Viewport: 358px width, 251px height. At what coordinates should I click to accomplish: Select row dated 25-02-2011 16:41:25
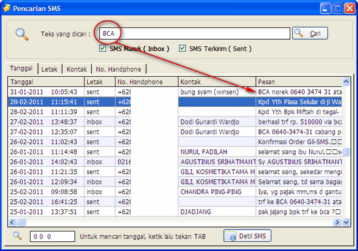pos(175,202)
